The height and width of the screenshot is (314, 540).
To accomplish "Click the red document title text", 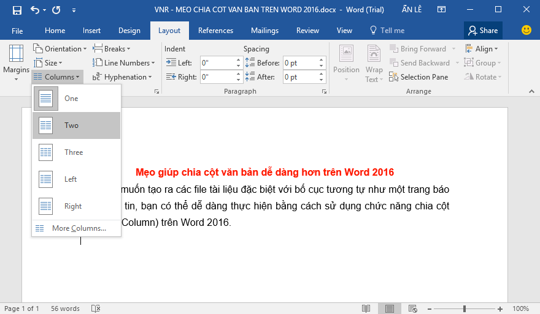I will tap(264, 172).
